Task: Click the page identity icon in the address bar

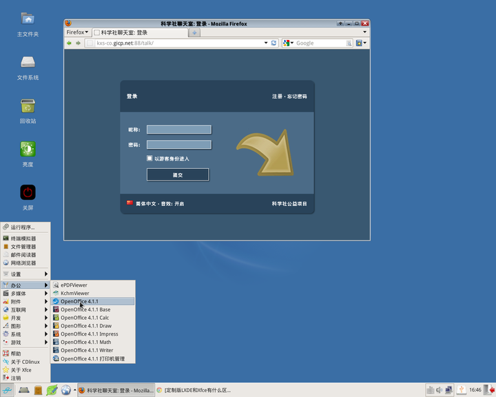Action: tap(90, 43)
